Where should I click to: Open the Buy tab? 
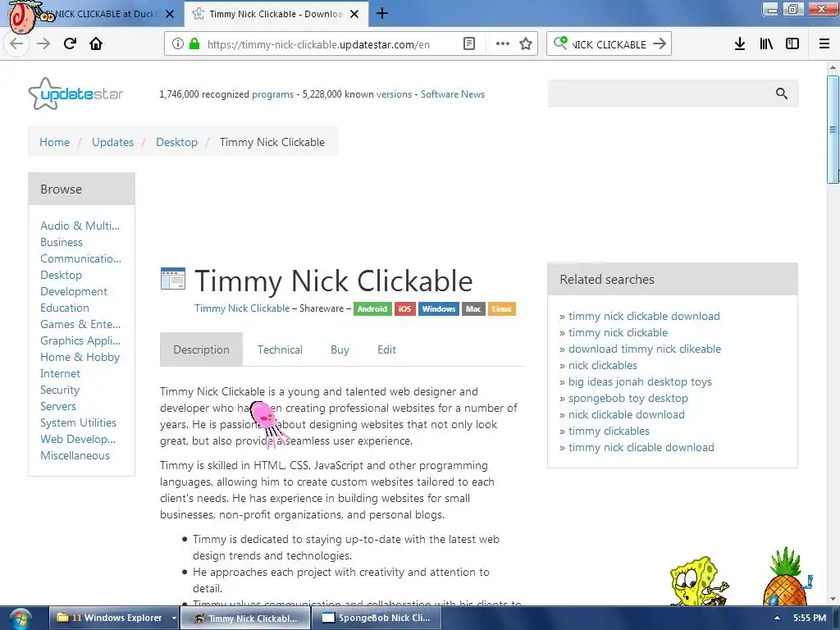pyautogui.click(x=340, y=349)
